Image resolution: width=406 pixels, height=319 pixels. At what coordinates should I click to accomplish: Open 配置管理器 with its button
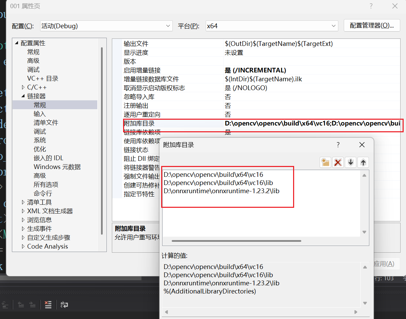click(372, 26)
